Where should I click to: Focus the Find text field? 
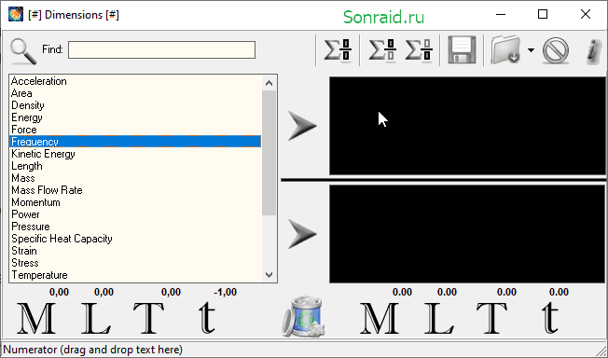[x=161, y=50]
